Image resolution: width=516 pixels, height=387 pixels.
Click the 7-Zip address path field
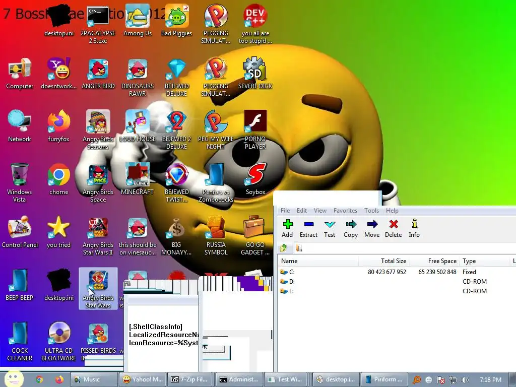tap(404, 248)
